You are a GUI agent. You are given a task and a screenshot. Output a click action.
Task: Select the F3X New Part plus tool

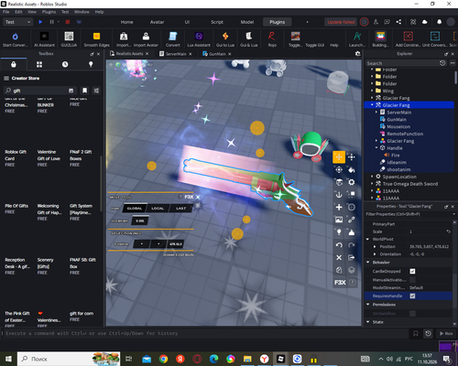coord(339,207)
